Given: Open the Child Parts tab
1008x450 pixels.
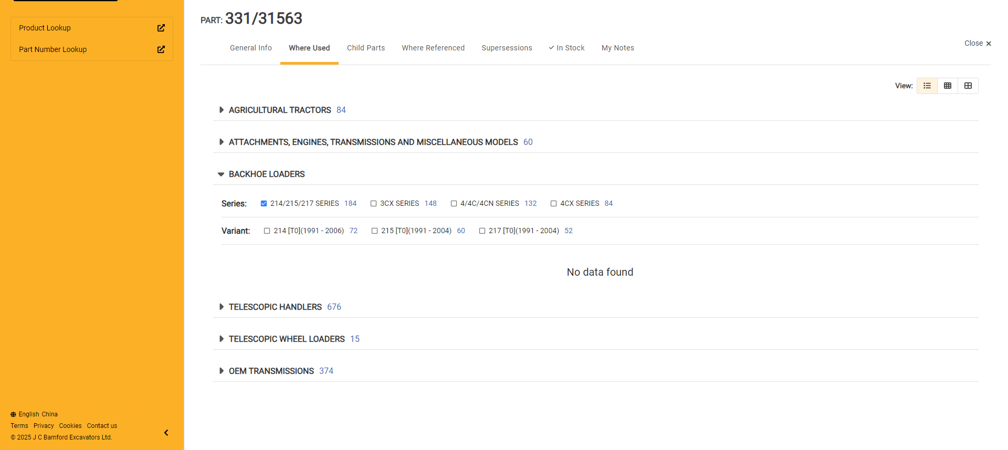Looking at the screenshot, I should [x=366, y=48].
